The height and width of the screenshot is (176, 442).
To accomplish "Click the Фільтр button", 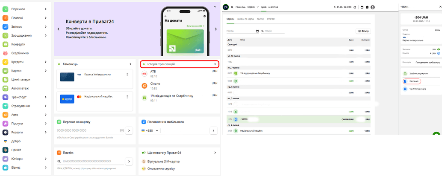I will pos(363,31).
